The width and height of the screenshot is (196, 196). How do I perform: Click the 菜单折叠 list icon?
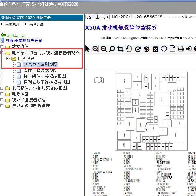point(25,24)
